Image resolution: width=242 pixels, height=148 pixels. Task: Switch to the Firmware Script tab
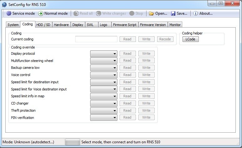pyautogui.click(x=125, y=25)
